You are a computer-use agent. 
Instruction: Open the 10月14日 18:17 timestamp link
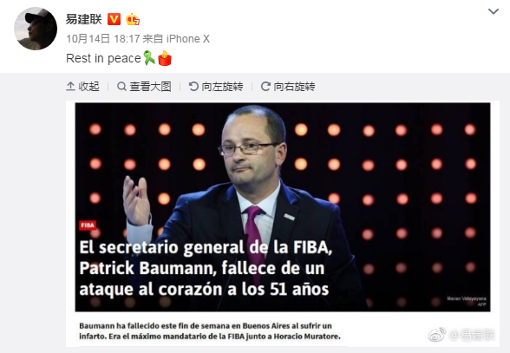coord(102,39)
